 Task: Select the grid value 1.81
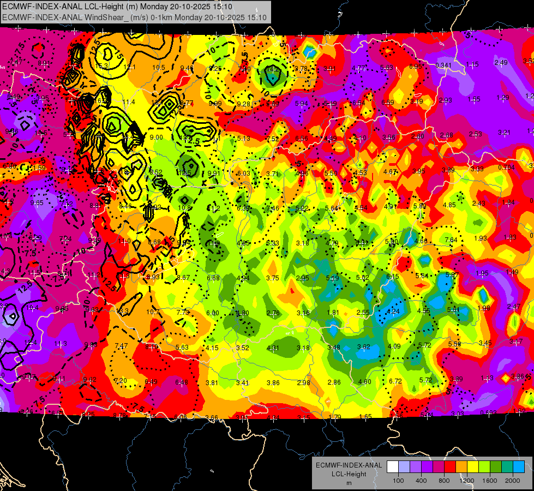333,313
